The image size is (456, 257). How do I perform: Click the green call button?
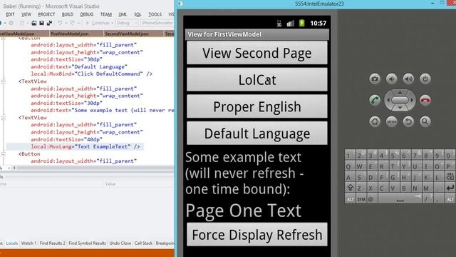click(375, 100)
